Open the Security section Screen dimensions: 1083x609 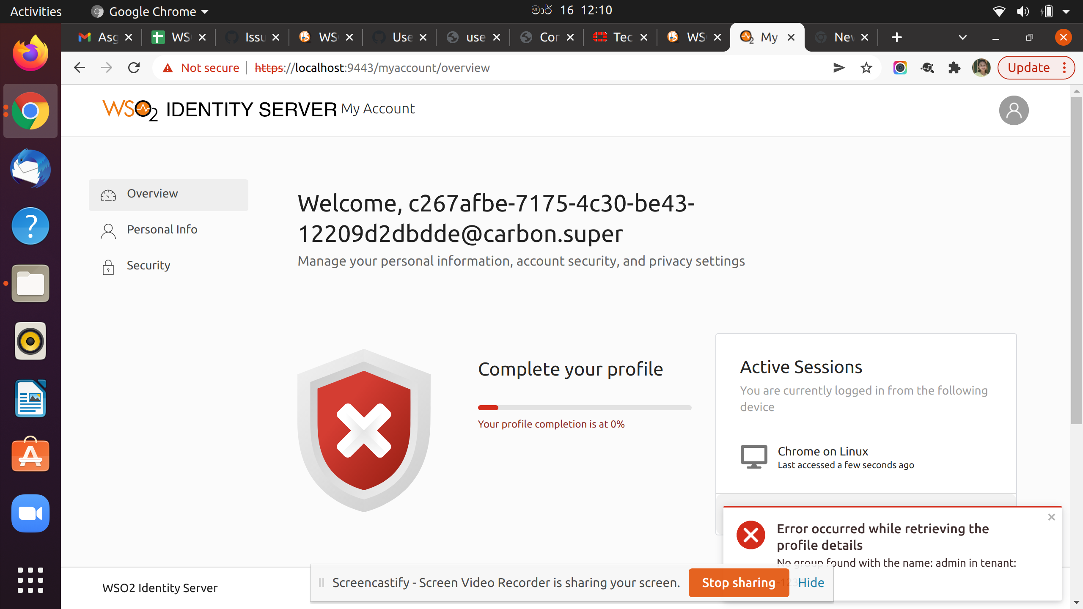[x=148, y=266]
